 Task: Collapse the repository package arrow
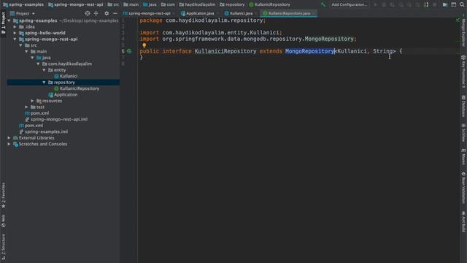click(44, 83)
